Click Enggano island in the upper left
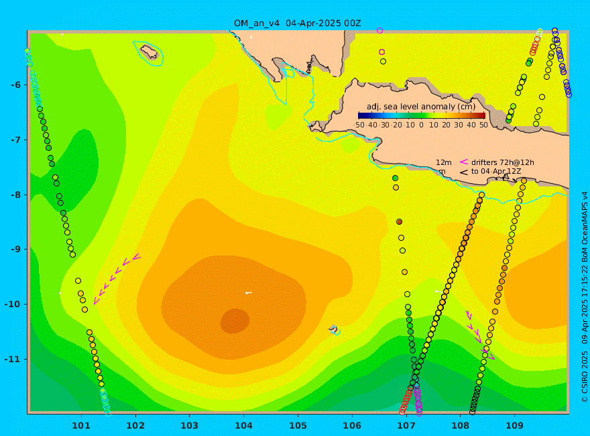Screen dimensions: 590x436 pos(150,52)
